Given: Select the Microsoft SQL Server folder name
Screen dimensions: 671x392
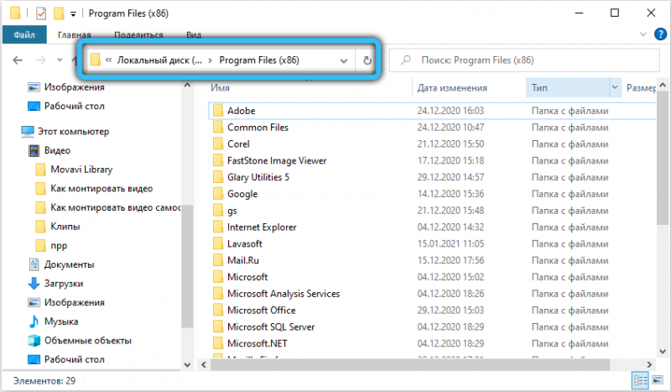Looking at the screenshot, I should [x=271, y=327].
